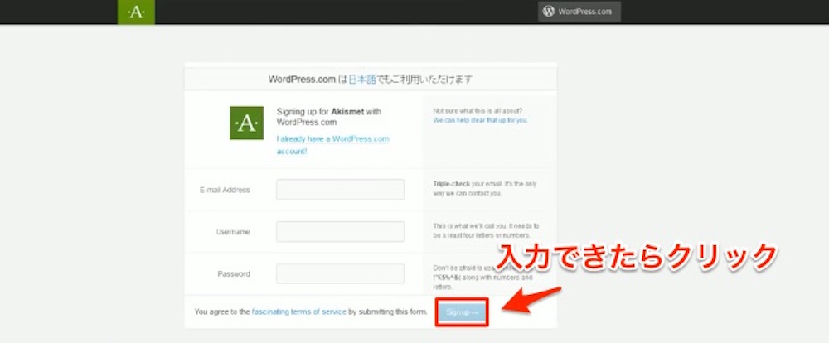The width and height of the screenshot is (829, 343).
Task: Click the 'E-mail Address' label
Action: pyautogui.click(x=225, y=190)
